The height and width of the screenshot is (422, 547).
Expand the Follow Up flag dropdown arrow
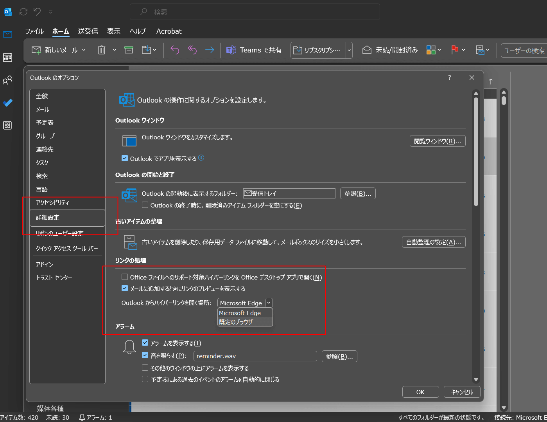pos(463,50)
